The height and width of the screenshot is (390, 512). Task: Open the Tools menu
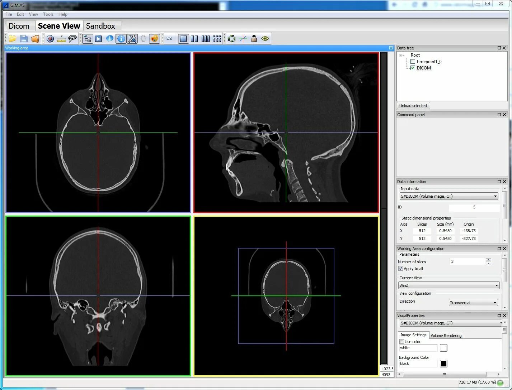48,14
